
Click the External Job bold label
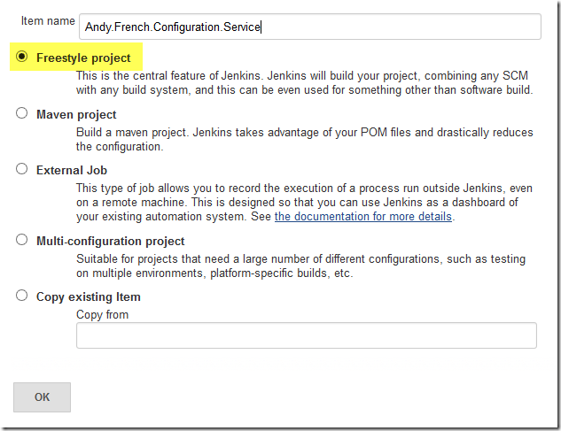click(72, 170)
